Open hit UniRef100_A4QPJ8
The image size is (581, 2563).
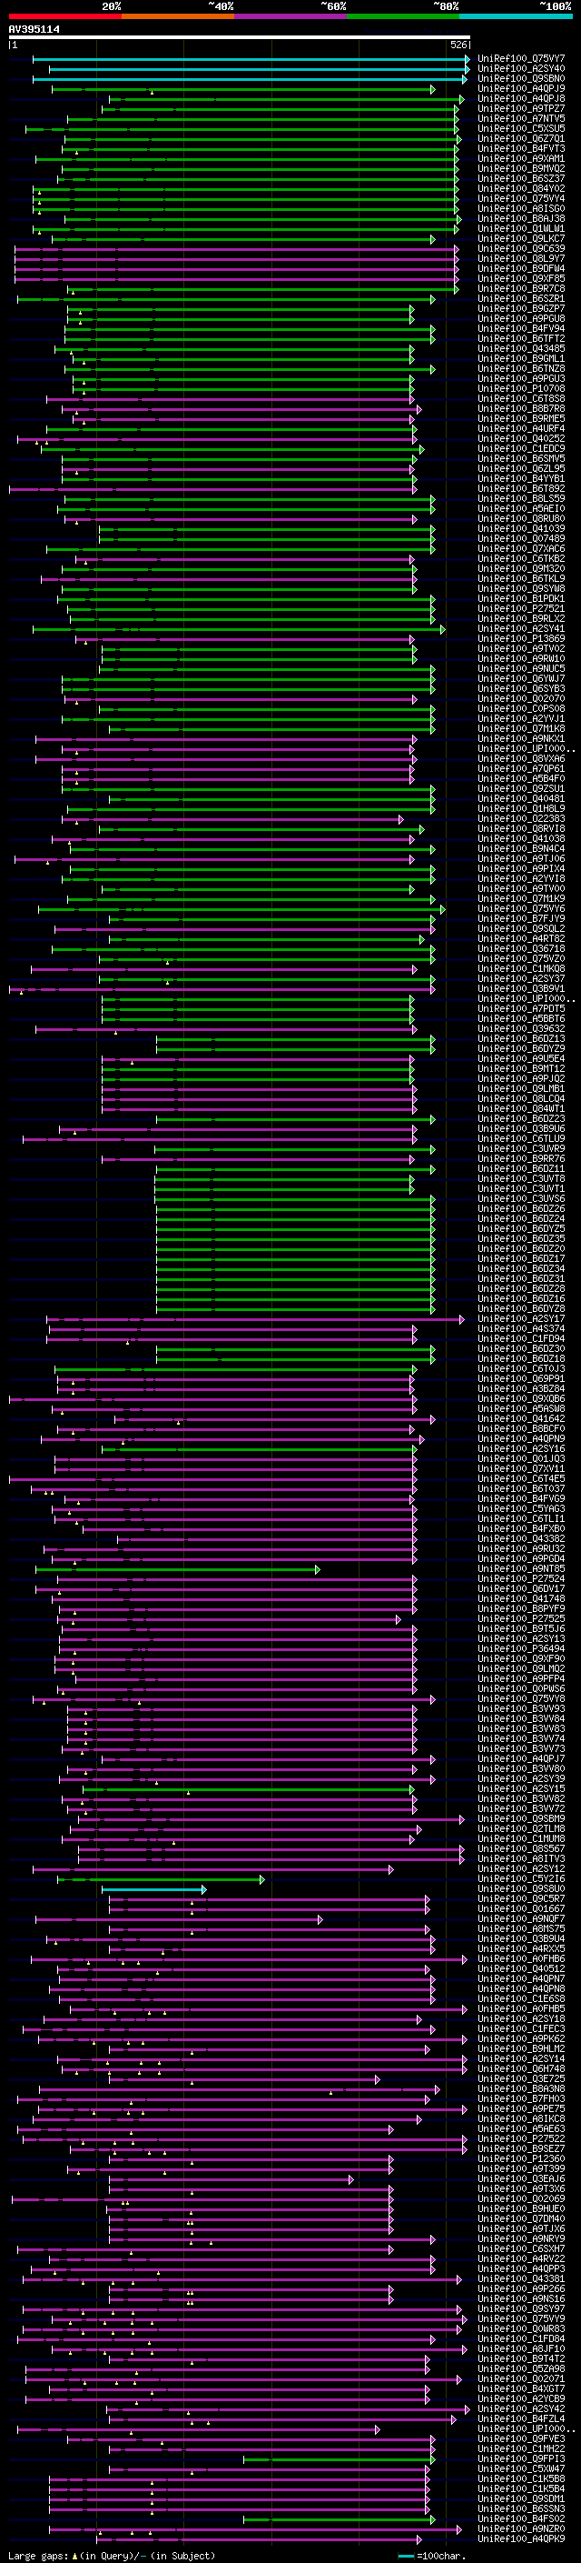pyautogui.click(x=521, y=98)
